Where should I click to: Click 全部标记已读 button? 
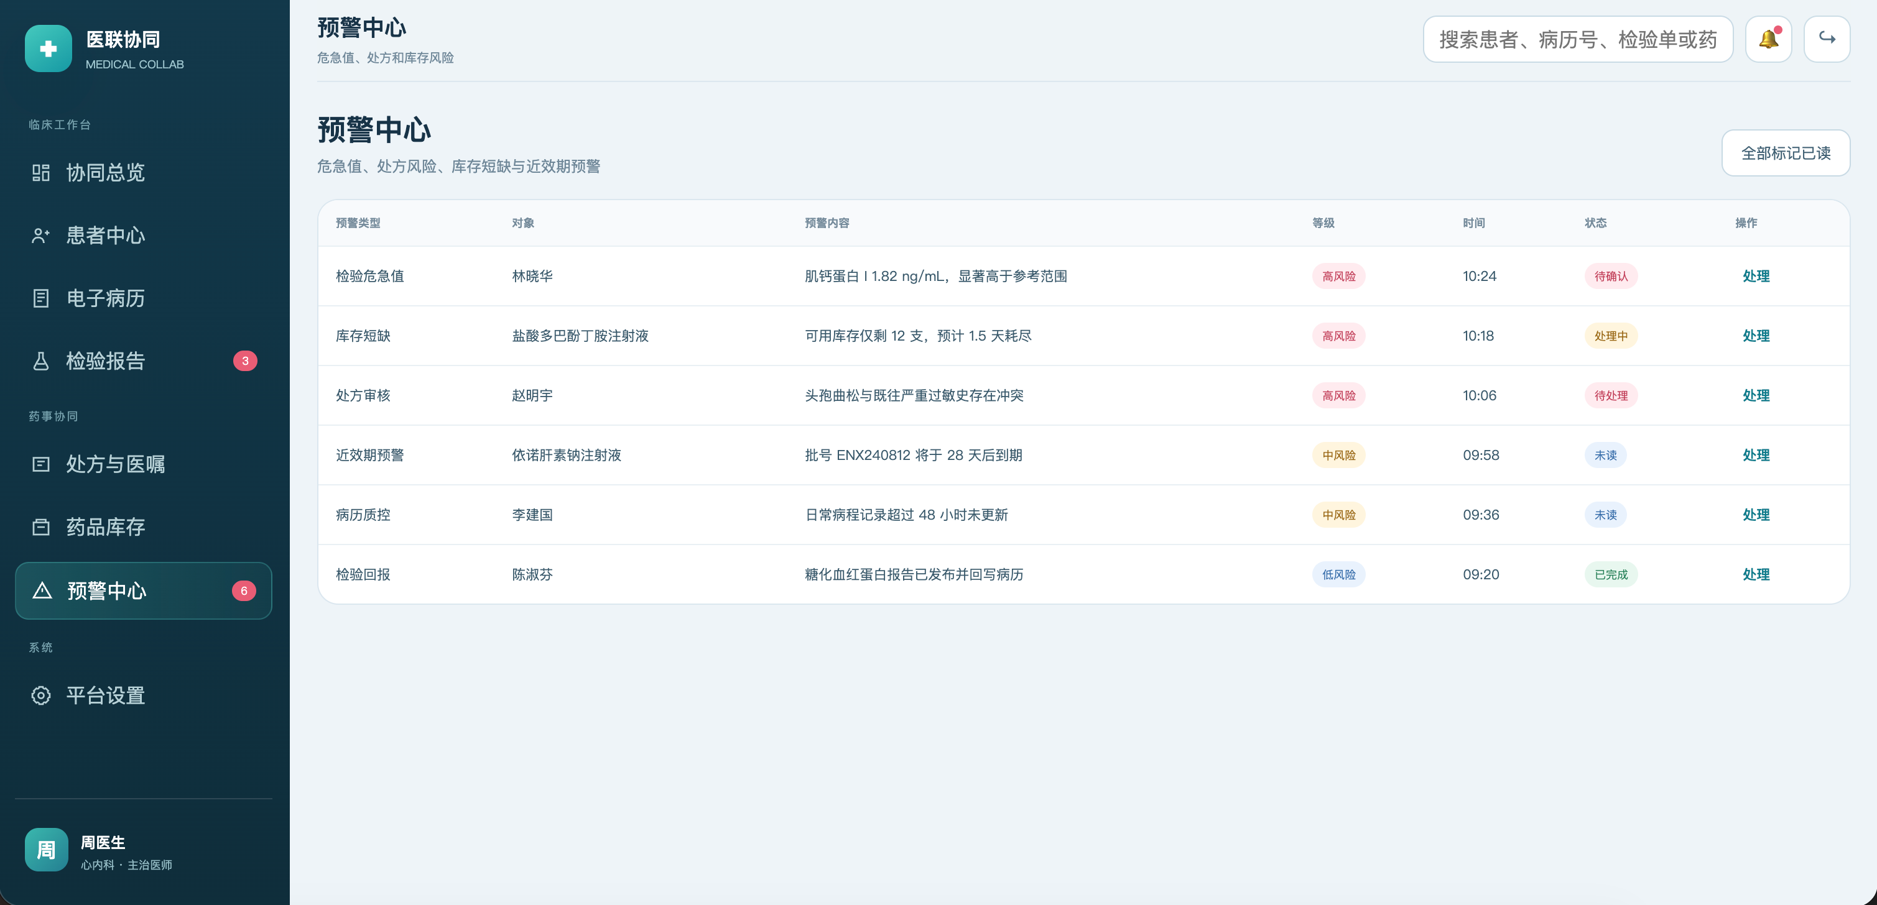point(1785,153)
